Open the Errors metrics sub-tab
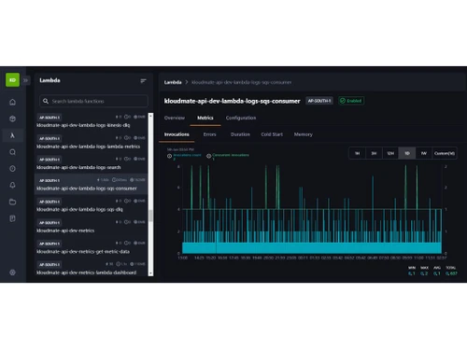Screen dimensions: 467x350 click(x=209, y=134)
